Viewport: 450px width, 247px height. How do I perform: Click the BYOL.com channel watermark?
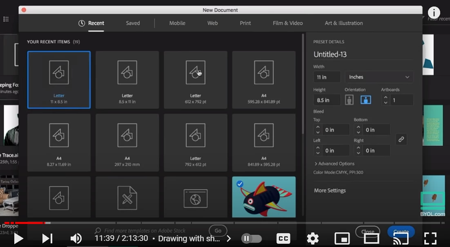click(433, 204)
